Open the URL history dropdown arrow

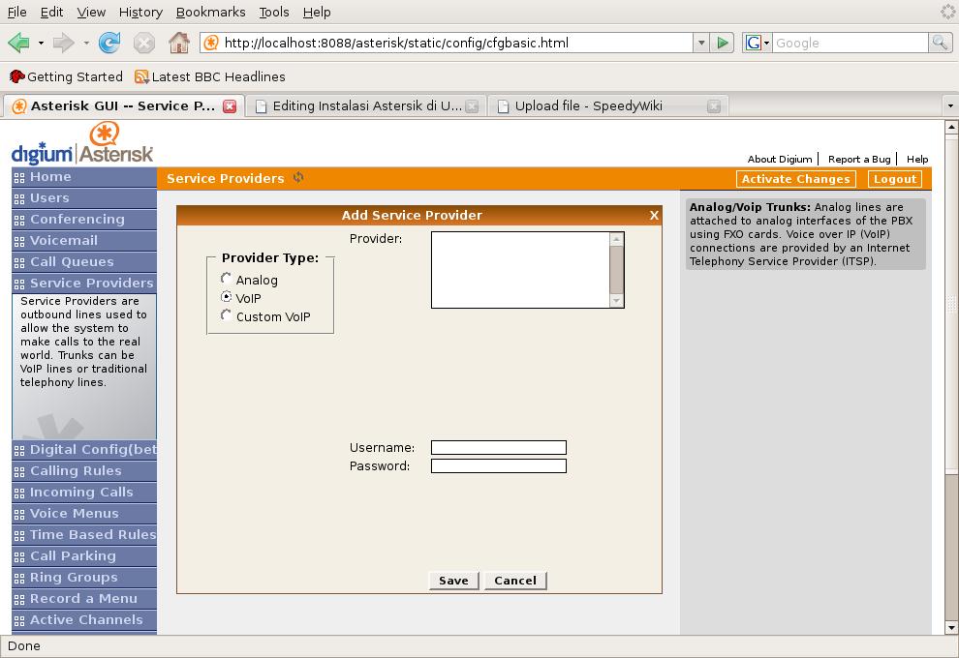pyautogui.click(x=701, y=43)
